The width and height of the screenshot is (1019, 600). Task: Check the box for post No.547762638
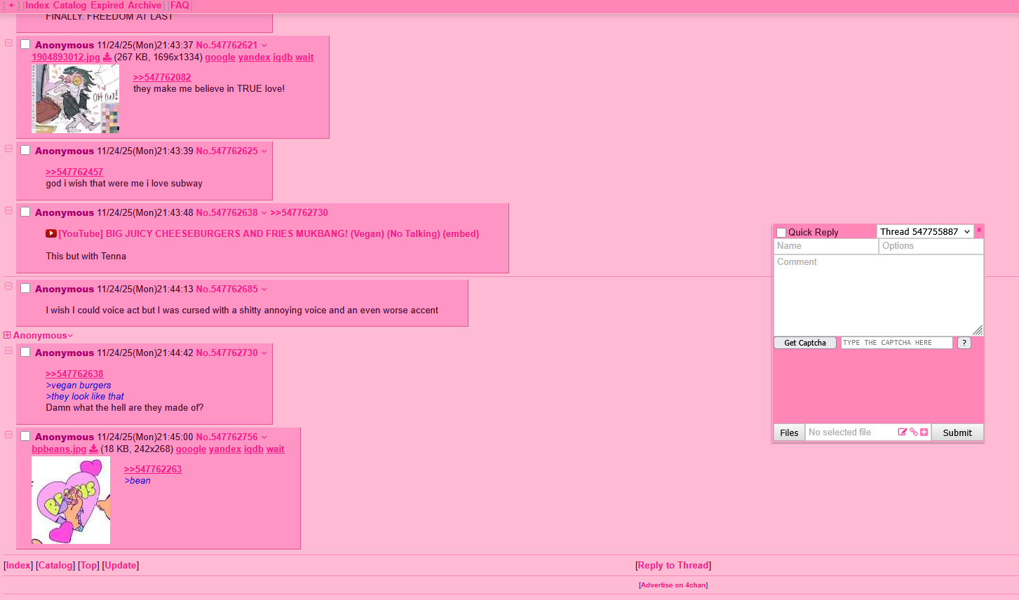tap(25, 212)
